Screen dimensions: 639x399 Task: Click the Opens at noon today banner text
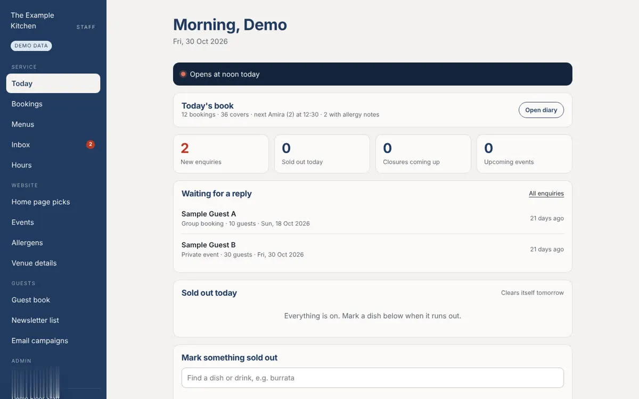(225, 74)
